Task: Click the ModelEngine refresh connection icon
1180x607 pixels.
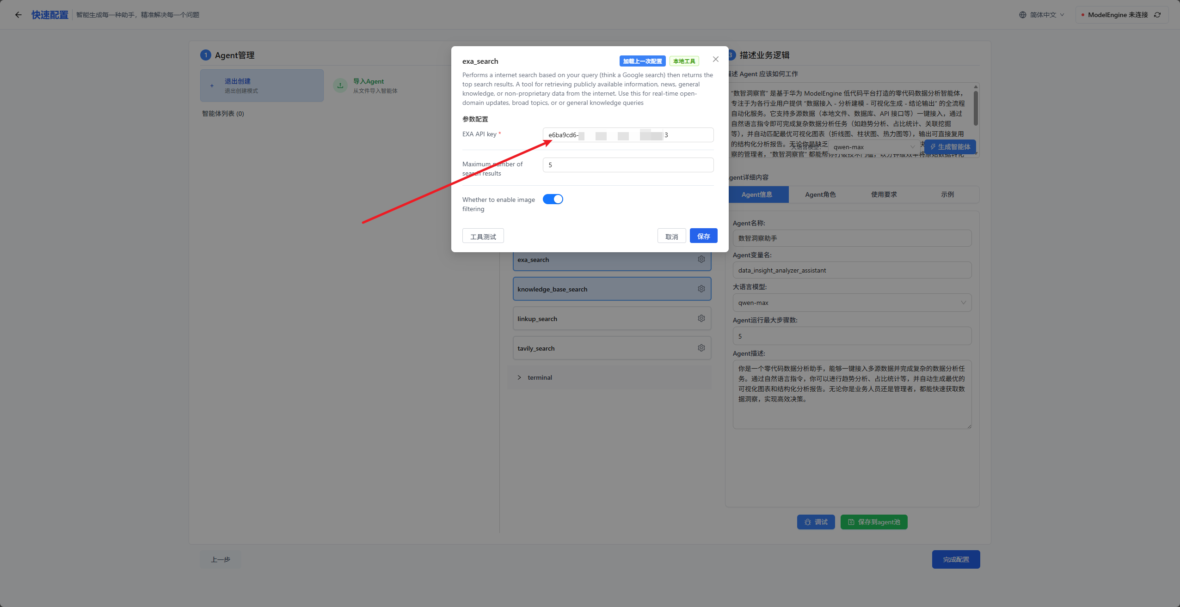Action: pyautogui.click(x=1157, y=15)
